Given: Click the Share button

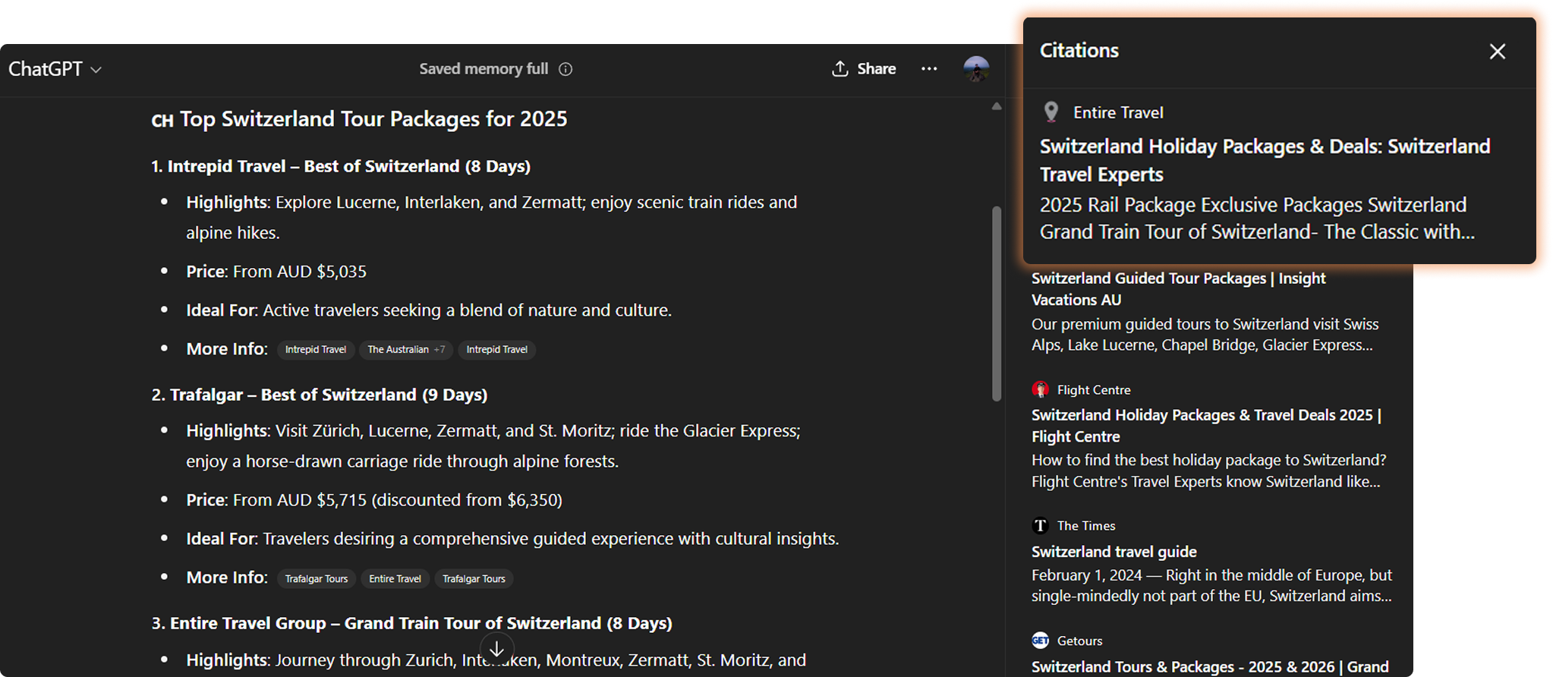Looking at the screenshot, I should [864, 69].
